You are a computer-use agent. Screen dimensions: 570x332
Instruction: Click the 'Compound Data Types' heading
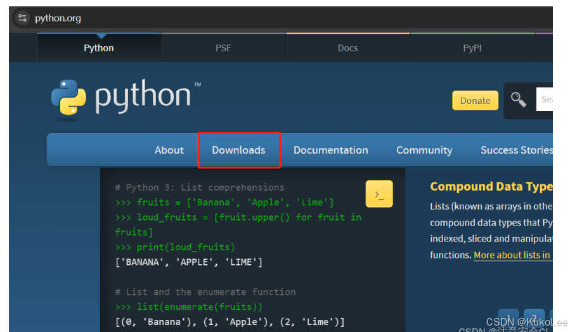coord(491,186)
